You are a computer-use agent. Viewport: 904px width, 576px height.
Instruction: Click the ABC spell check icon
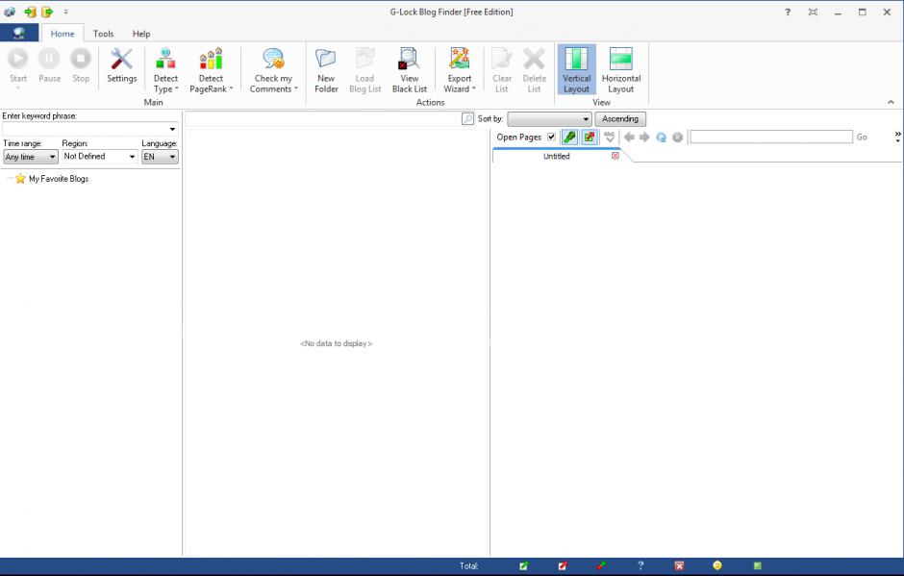click(610, 138)
